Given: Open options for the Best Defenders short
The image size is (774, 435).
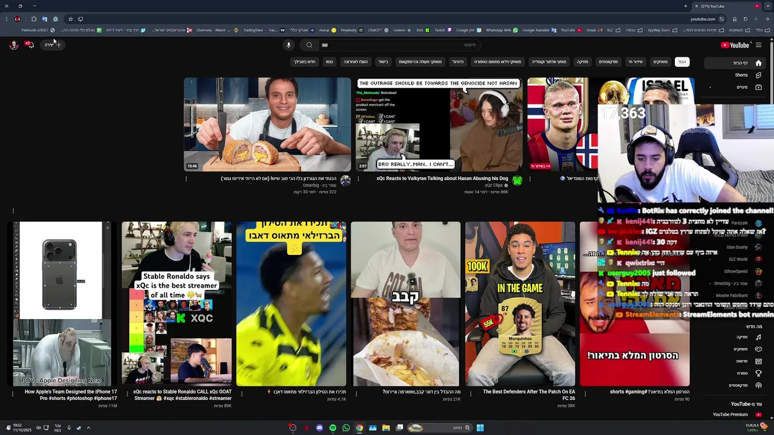Looking at the screenshot, I should point(470,393).
